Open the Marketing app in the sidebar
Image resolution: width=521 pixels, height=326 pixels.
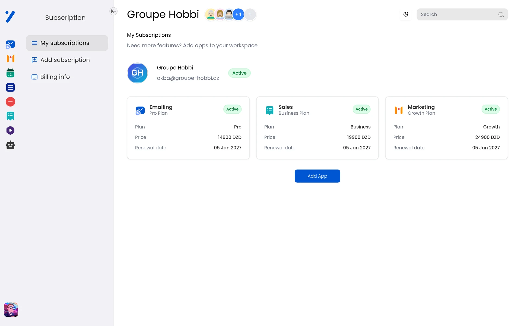[x=10, y=58]
